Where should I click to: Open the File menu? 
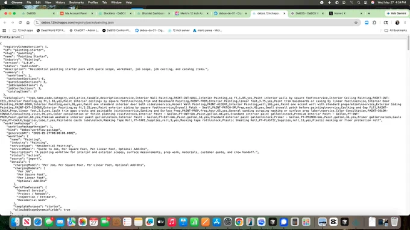click(29, 2)
